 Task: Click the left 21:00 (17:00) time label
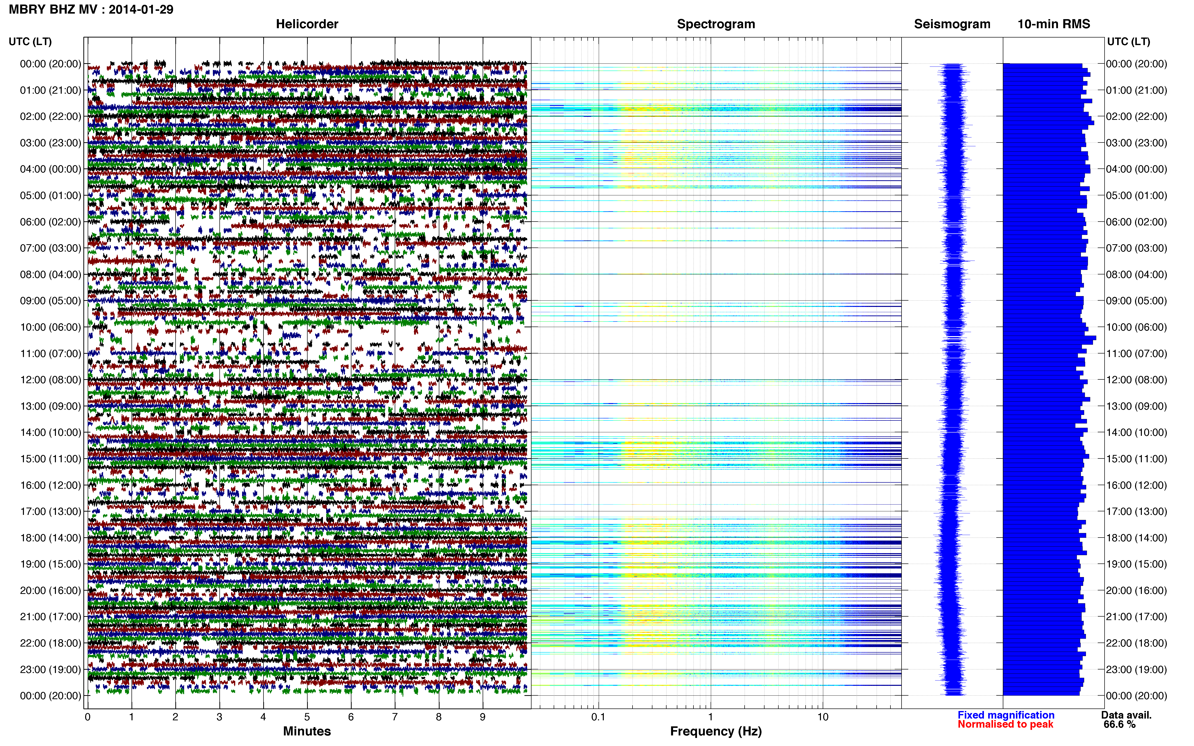point(50,617)
